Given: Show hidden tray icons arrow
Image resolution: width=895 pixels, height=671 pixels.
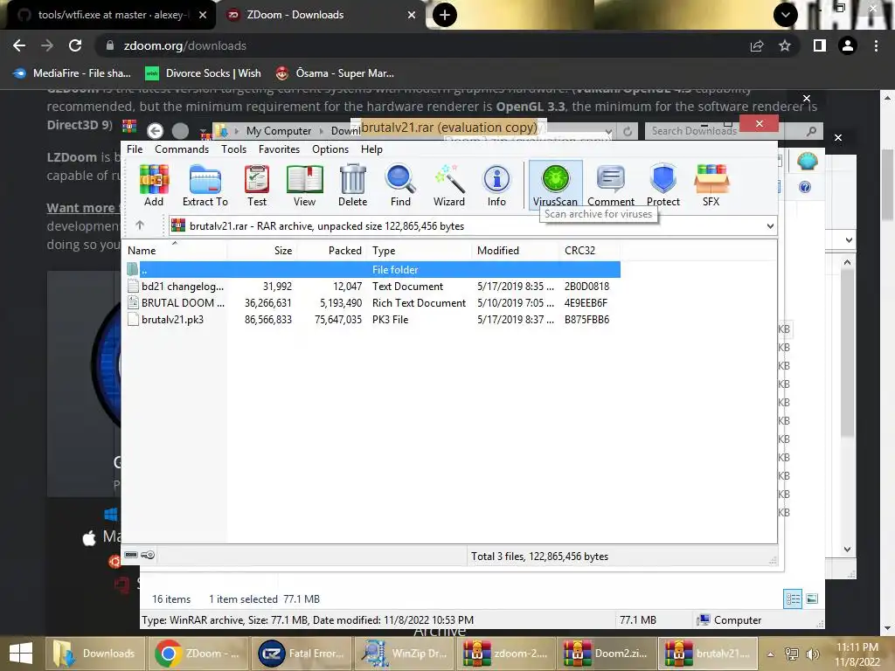Looking at the screenshot, I should click(x=771, y=654).
